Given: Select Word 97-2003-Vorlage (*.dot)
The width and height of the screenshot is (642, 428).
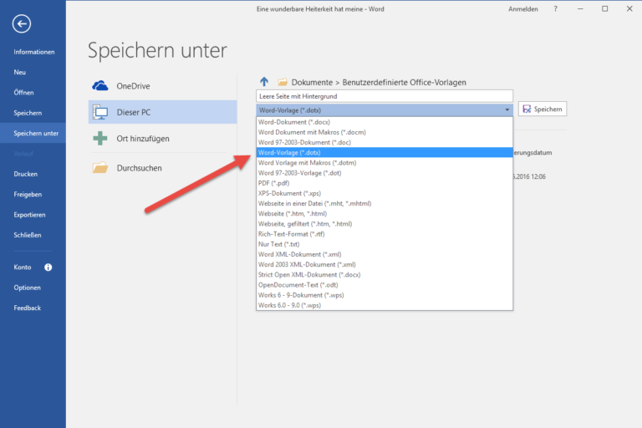Looking at the screenshot, I should pos(385,173).
